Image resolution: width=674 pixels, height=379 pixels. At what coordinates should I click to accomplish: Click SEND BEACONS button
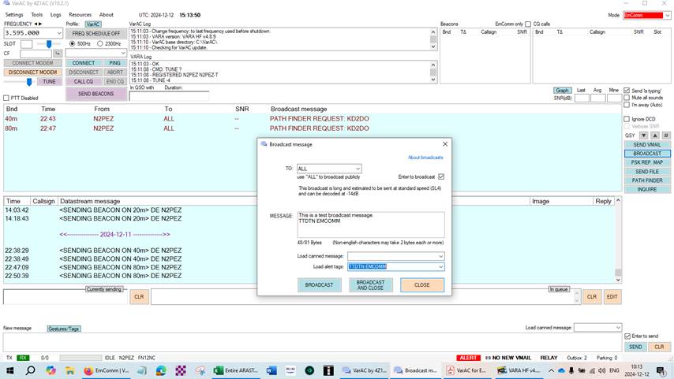(x=95, y=94)
